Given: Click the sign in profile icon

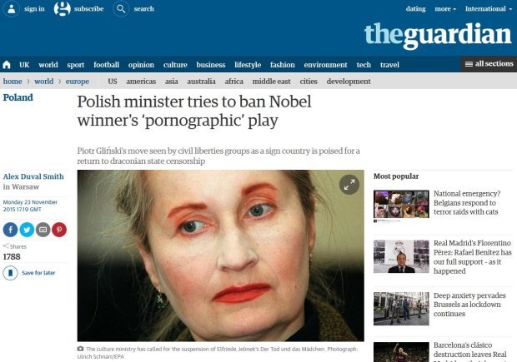Looking at the screenshot, I should coord(11,8).
